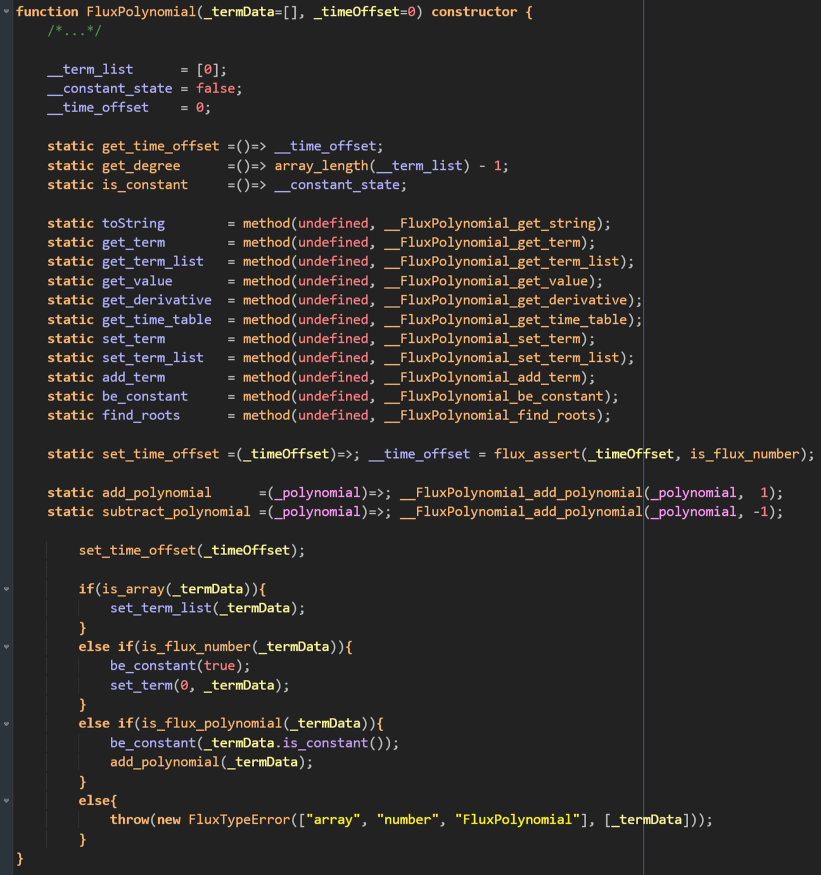Viewport: 821px width, 875px height.
Task: Click the static find_roots method name
Action: pos(141,415)
